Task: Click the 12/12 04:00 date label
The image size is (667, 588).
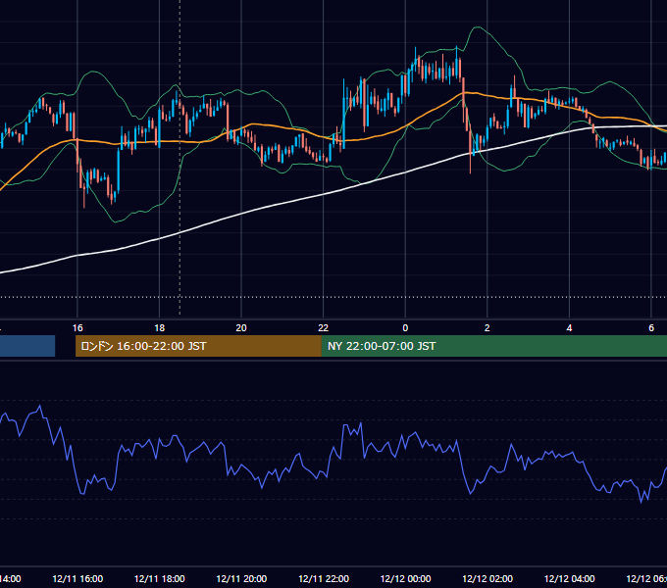Action: click(x=570, y=578)
